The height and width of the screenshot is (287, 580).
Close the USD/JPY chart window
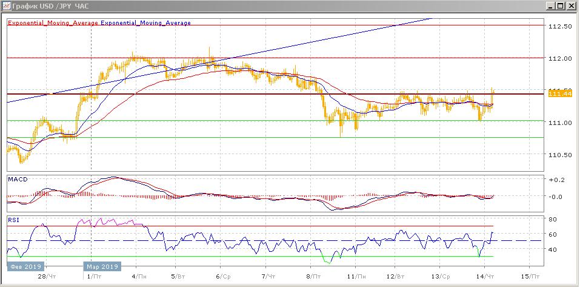tap(571, 6)
